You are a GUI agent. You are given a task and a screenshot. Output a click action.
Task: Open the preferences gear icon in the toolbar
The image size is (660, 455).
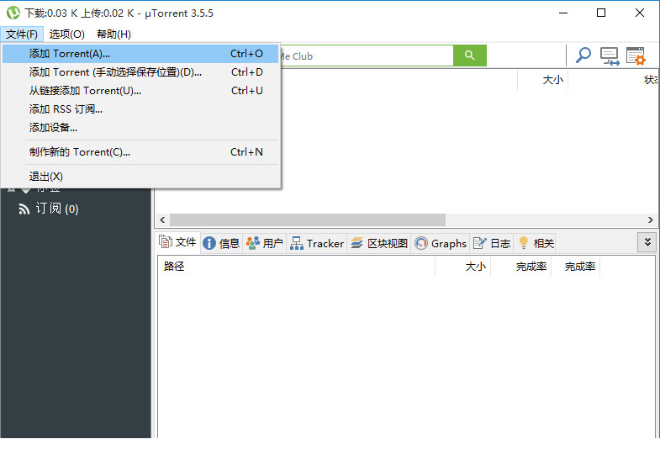(x=636, y=56)
